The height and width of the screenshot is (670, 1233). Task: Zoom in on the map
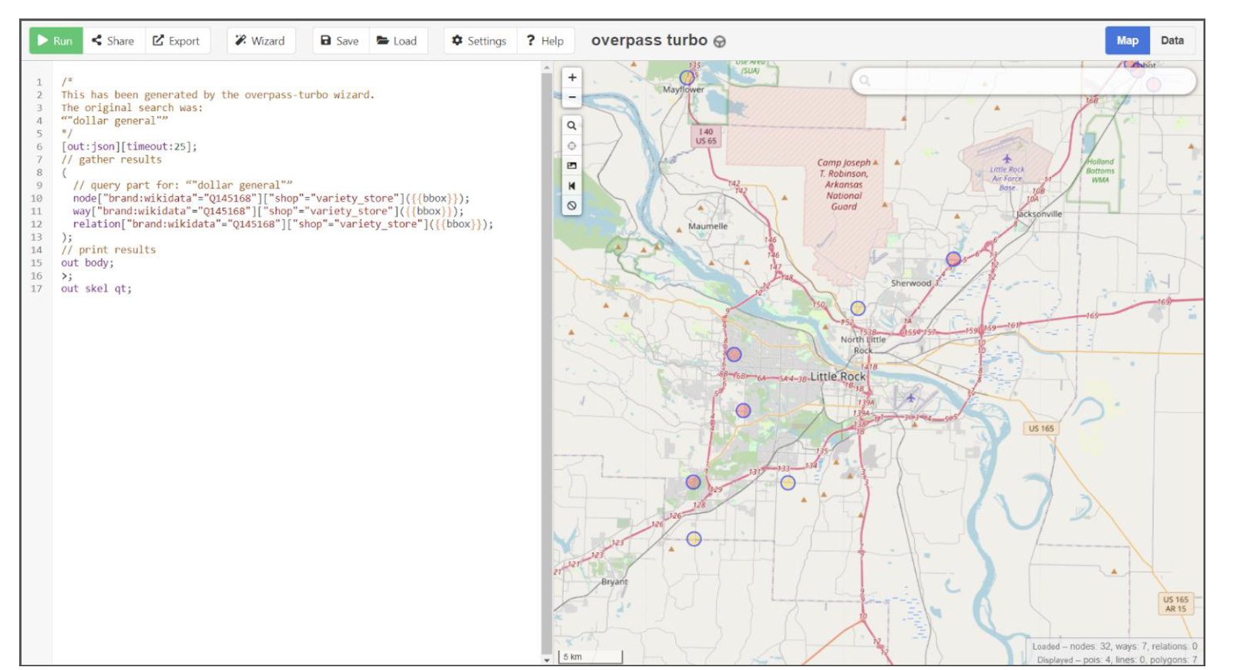pos(572,78)
